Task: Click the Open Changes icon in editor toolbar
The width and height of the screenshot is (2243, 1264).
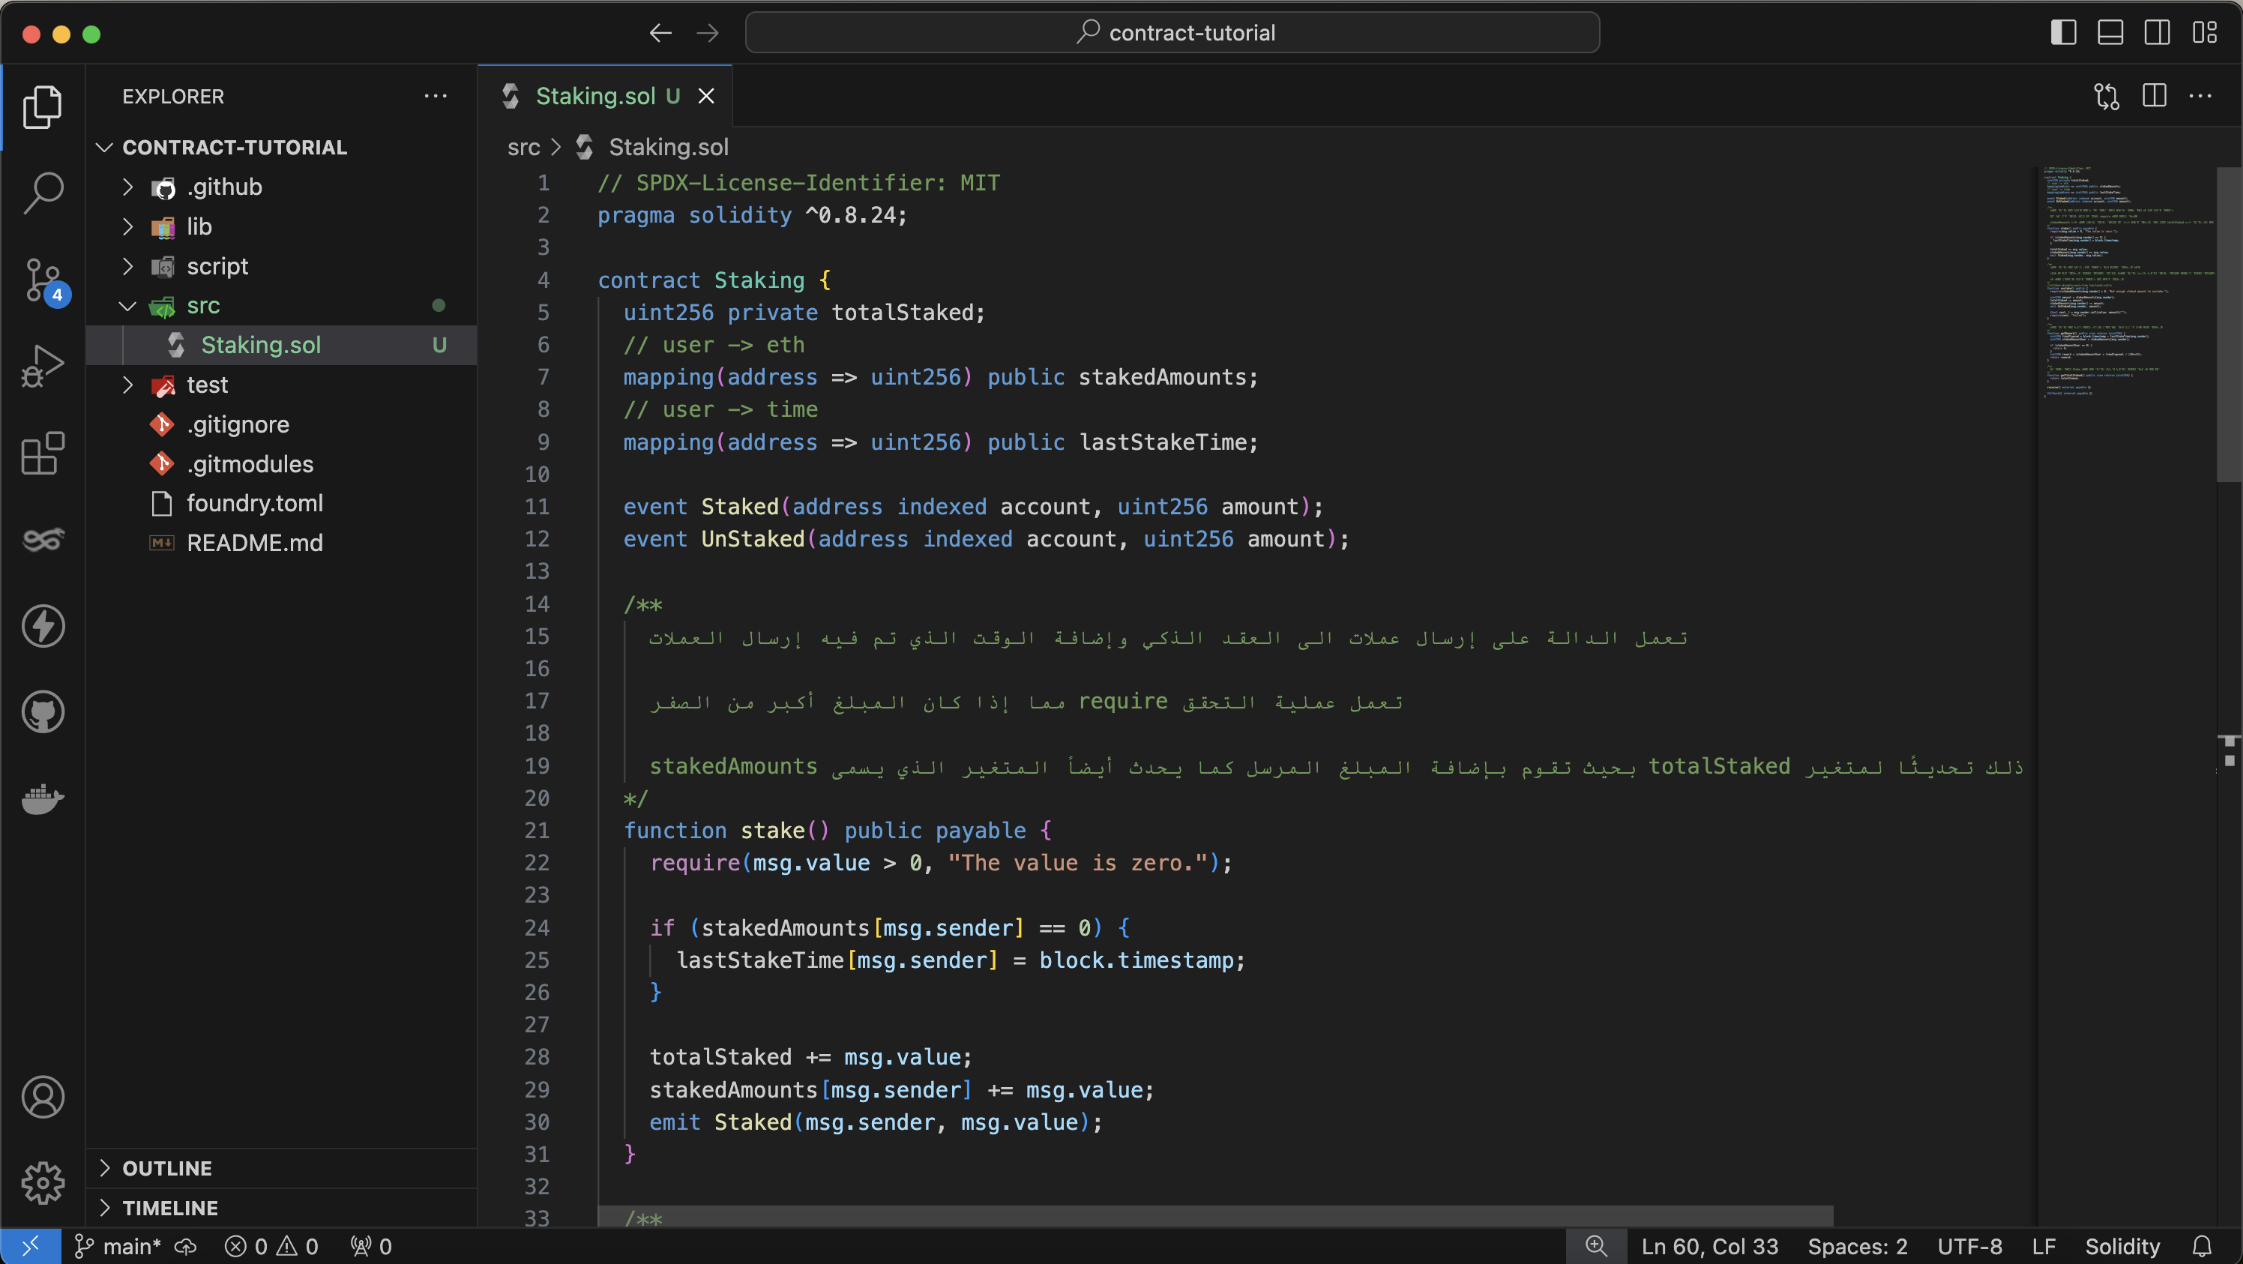Action: pos(2107,96)
